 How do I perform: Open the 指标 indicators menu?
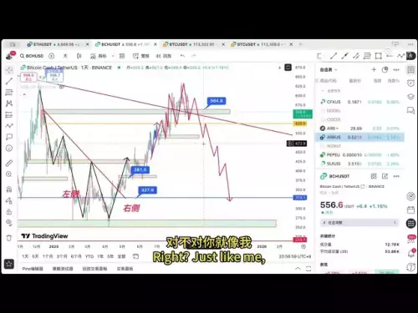pyautogui.click(x=99, y=56)
